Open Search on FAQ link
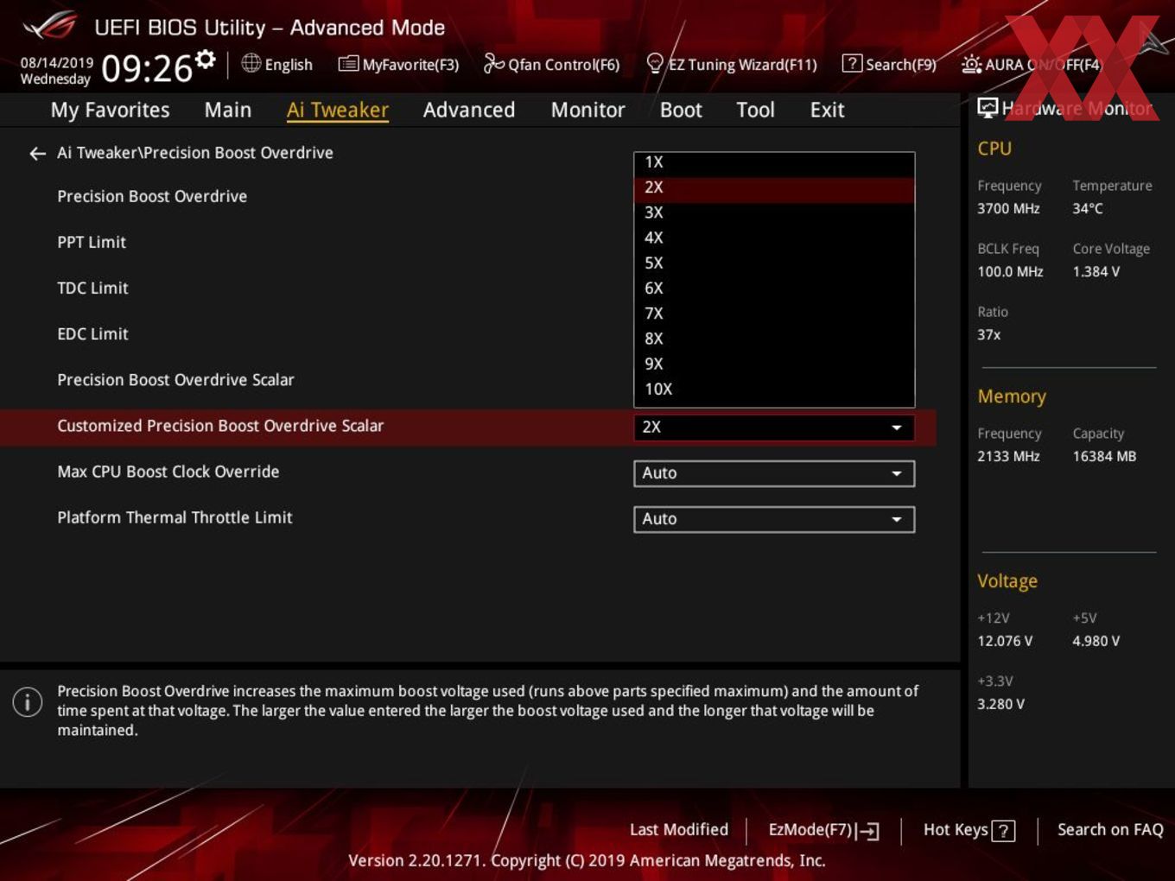1175x881 pixels. click(1110, 830)
